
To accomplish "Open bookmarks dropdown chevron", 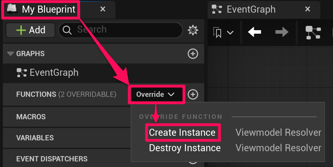I will 230,33.
